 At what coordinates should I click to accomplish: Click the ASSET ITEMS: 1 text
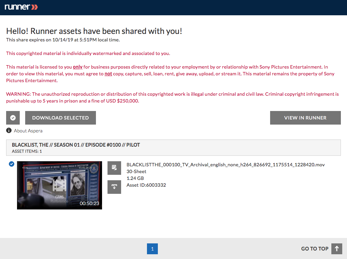click(27, 151)
